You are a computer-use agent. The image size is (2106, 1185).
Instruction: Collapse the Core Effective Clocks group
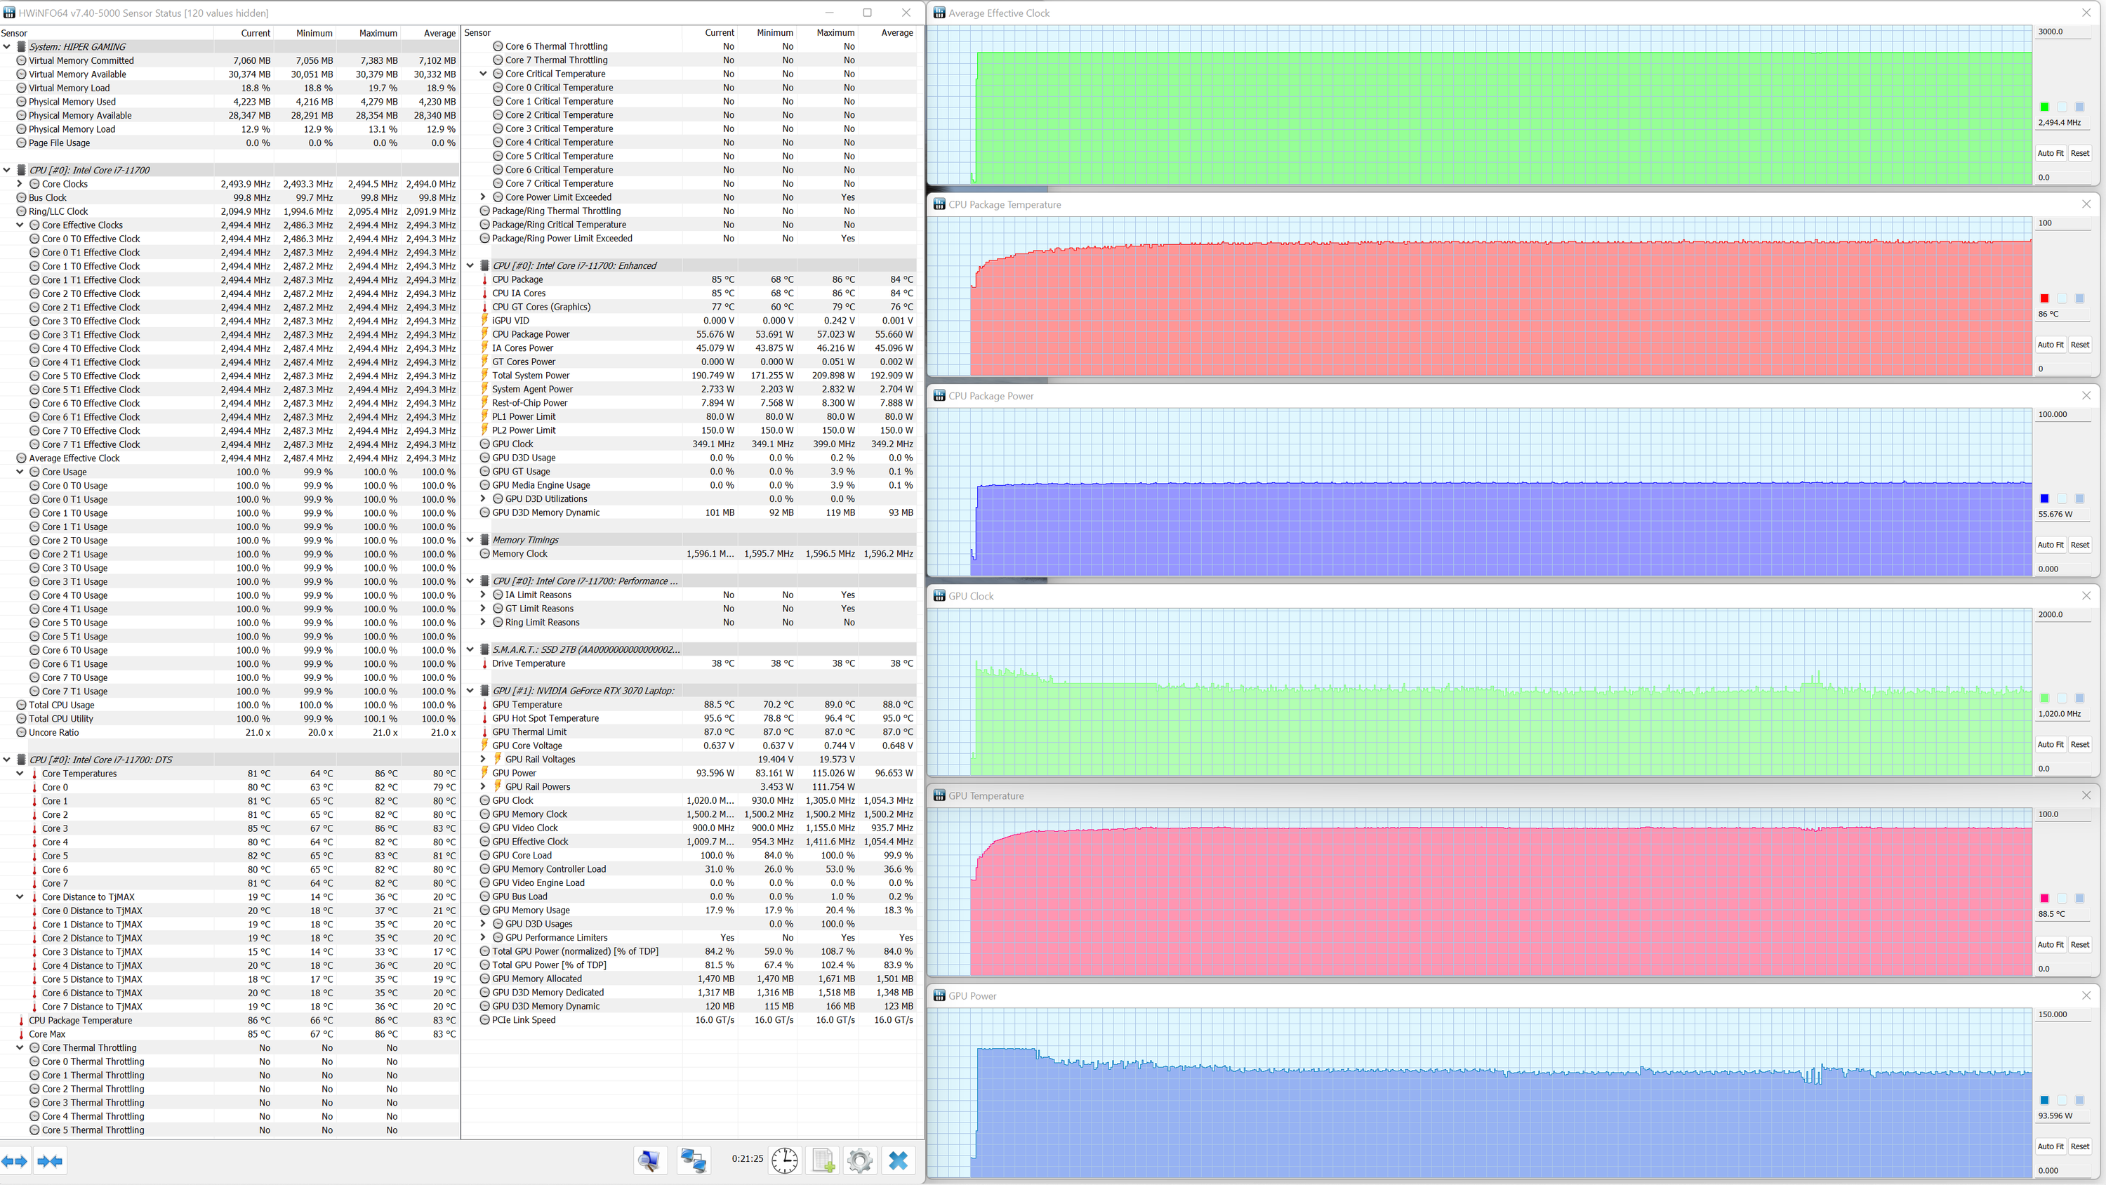click(20, 225)
